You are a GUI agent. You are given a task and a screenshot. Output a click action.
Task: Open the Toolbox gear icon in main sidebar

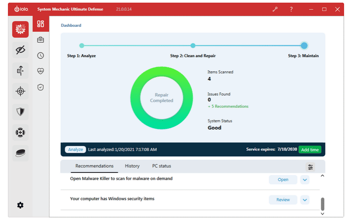tap(20, 29)
